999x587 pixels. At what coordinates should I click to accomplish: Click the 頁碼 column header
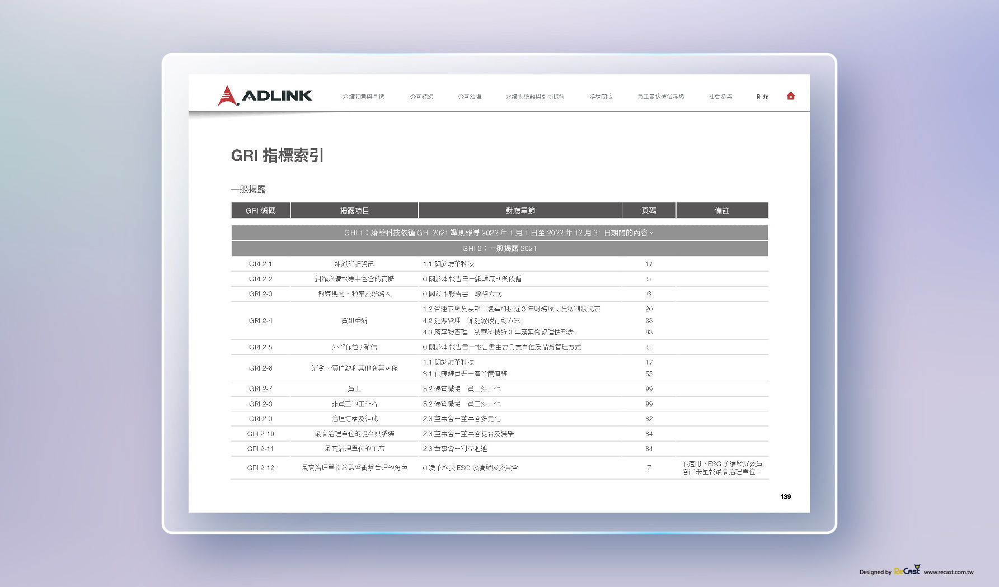point(649,211)
